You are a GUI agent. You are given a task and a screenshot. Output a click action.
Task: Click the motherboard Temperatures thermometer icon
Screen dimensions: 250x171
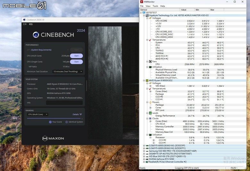click(150, 40)
